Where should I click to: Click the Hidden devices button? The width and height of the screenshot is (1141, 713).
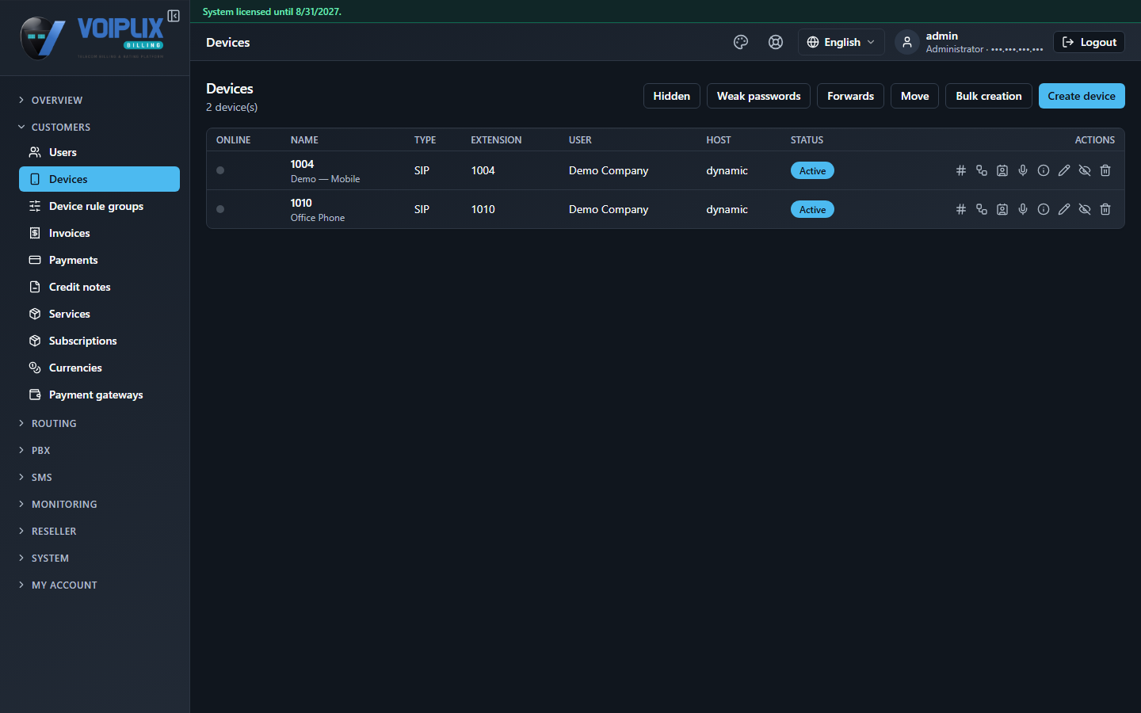(672, 96)
